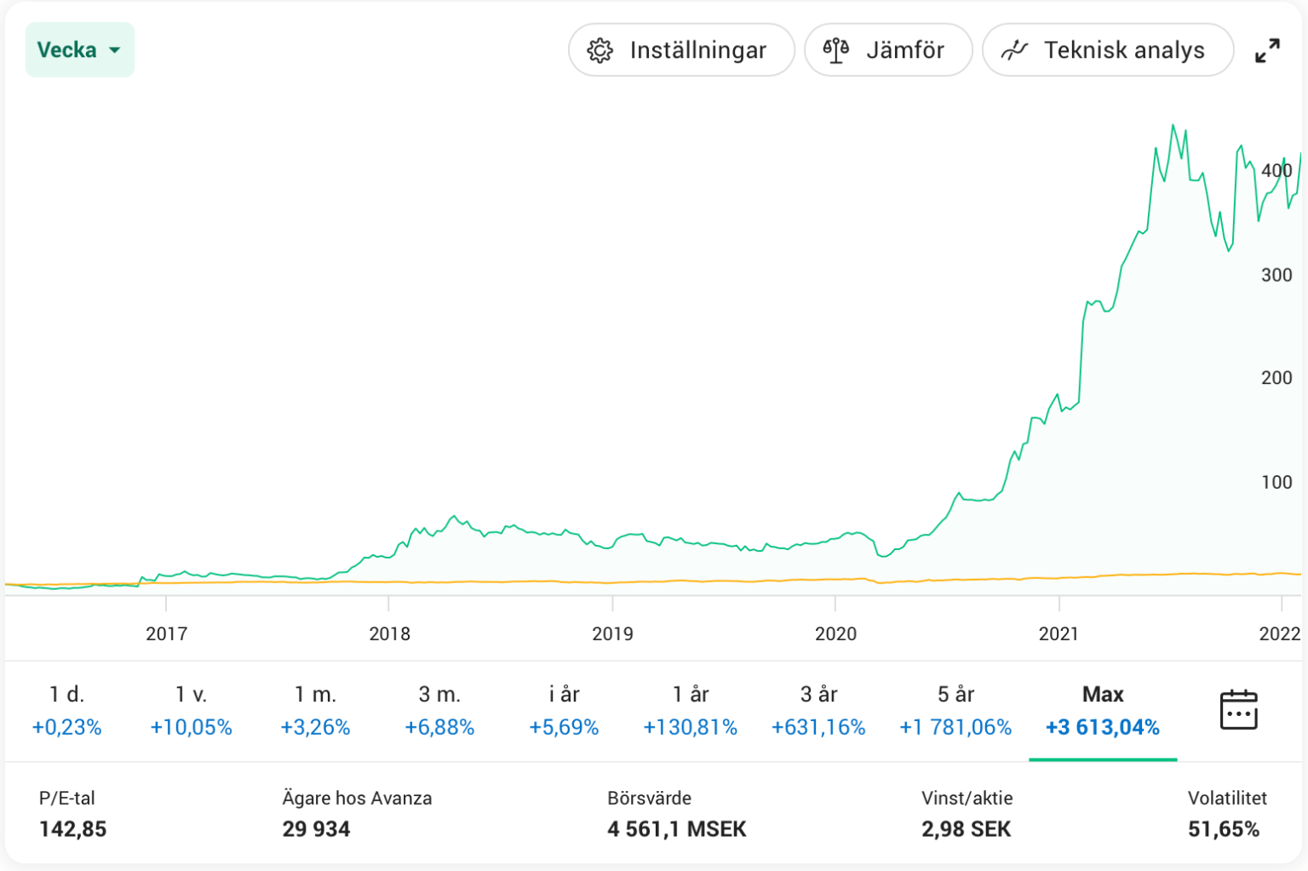This screenshot has width=1308, height=871.
Task: Open Teknisk analys
Action: click(1107, 50)
